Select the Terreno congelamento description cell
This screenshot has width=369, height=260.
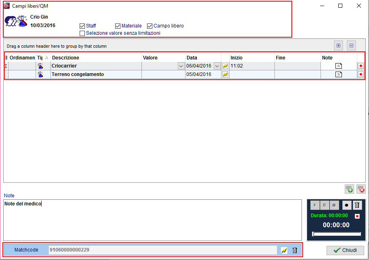pos(96,74)
